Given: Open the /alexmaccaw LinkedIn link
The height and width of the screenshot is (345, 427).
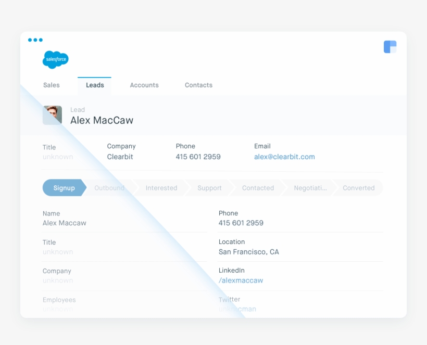Looking at the screenshot, I should click(241, 280).
